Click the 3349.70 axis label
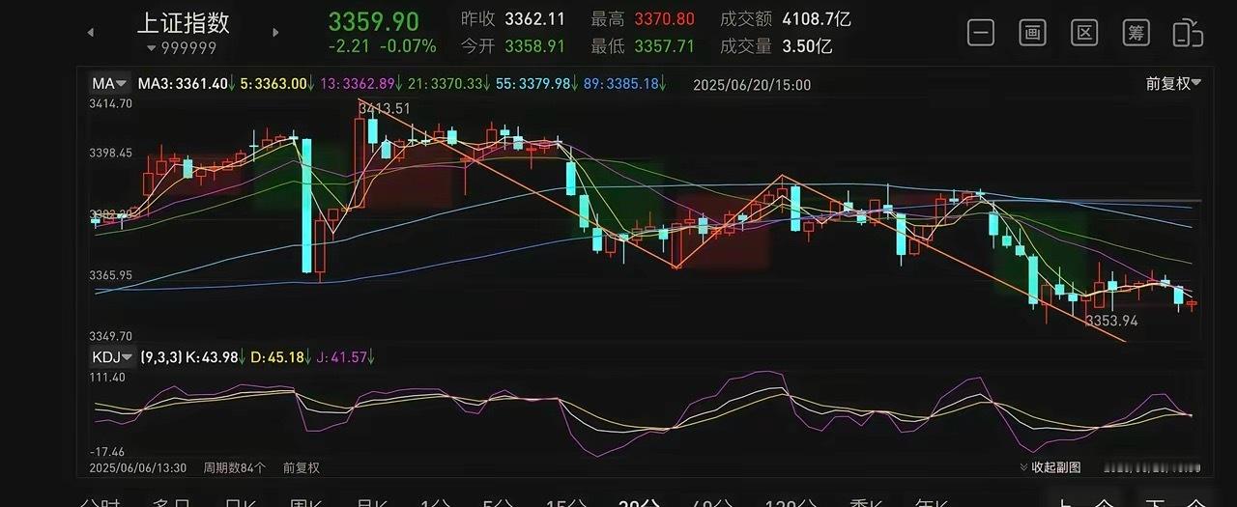Viewport: 1237px width, 507px height. point(111,336)
